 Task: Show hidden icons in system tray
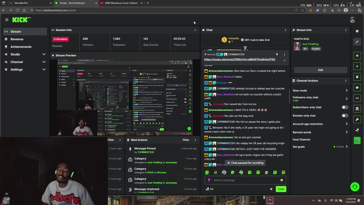[313, 200]
